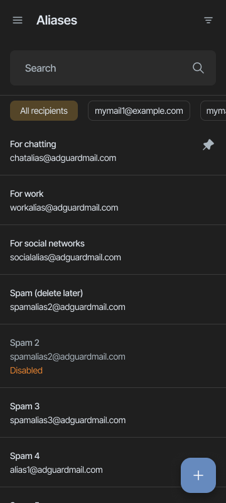The width and height of the screenshot is (226, 503).
Task: Select the All recipients filter chip
Action: [x=44, y=111]
